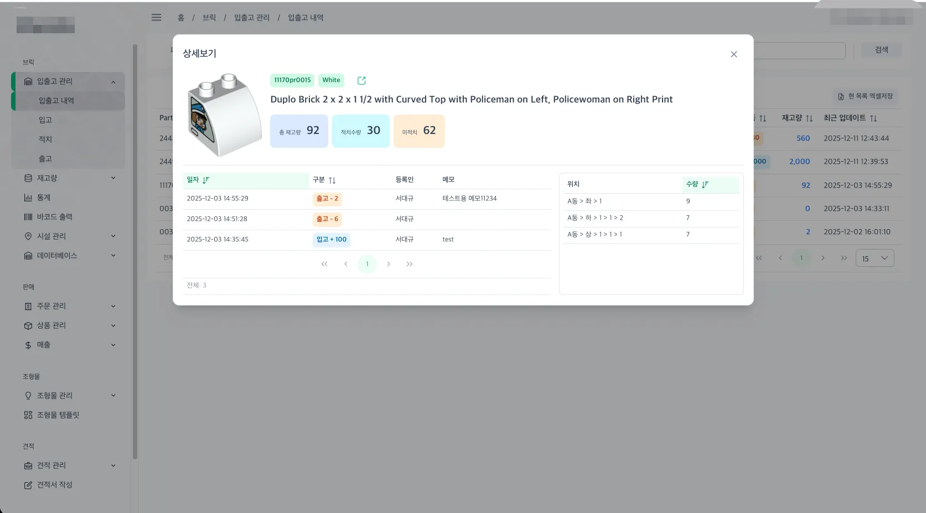This screenshot has width=926, height=513.
Task: Click the 조형물 템플릿 template icon
Action: (28, 414)
